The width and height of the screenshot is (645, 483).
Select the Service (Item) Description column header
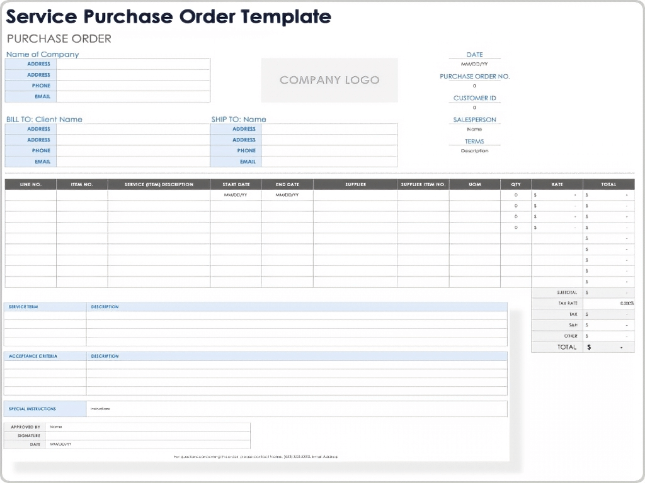coord(159,184)
